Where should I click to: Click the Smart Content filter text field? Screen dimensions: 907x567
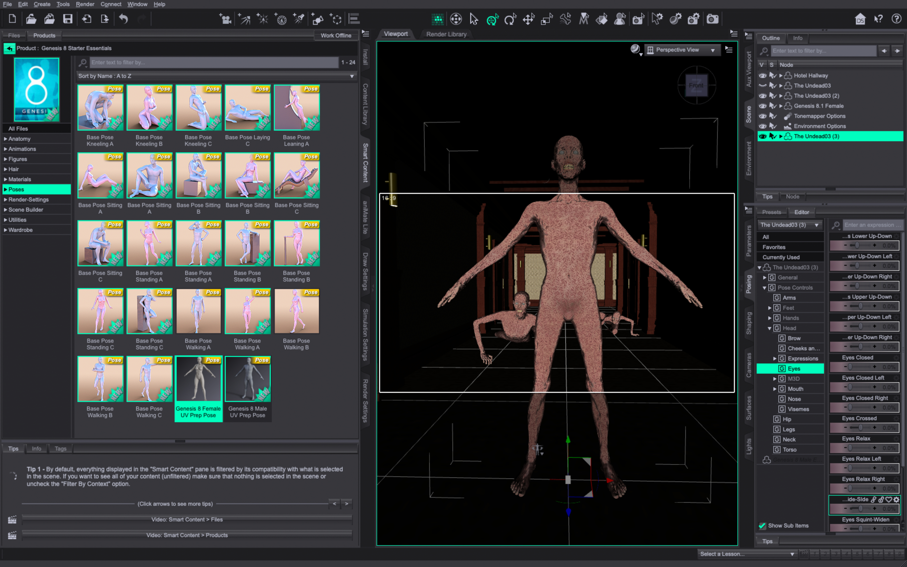(x=214, y=62)
